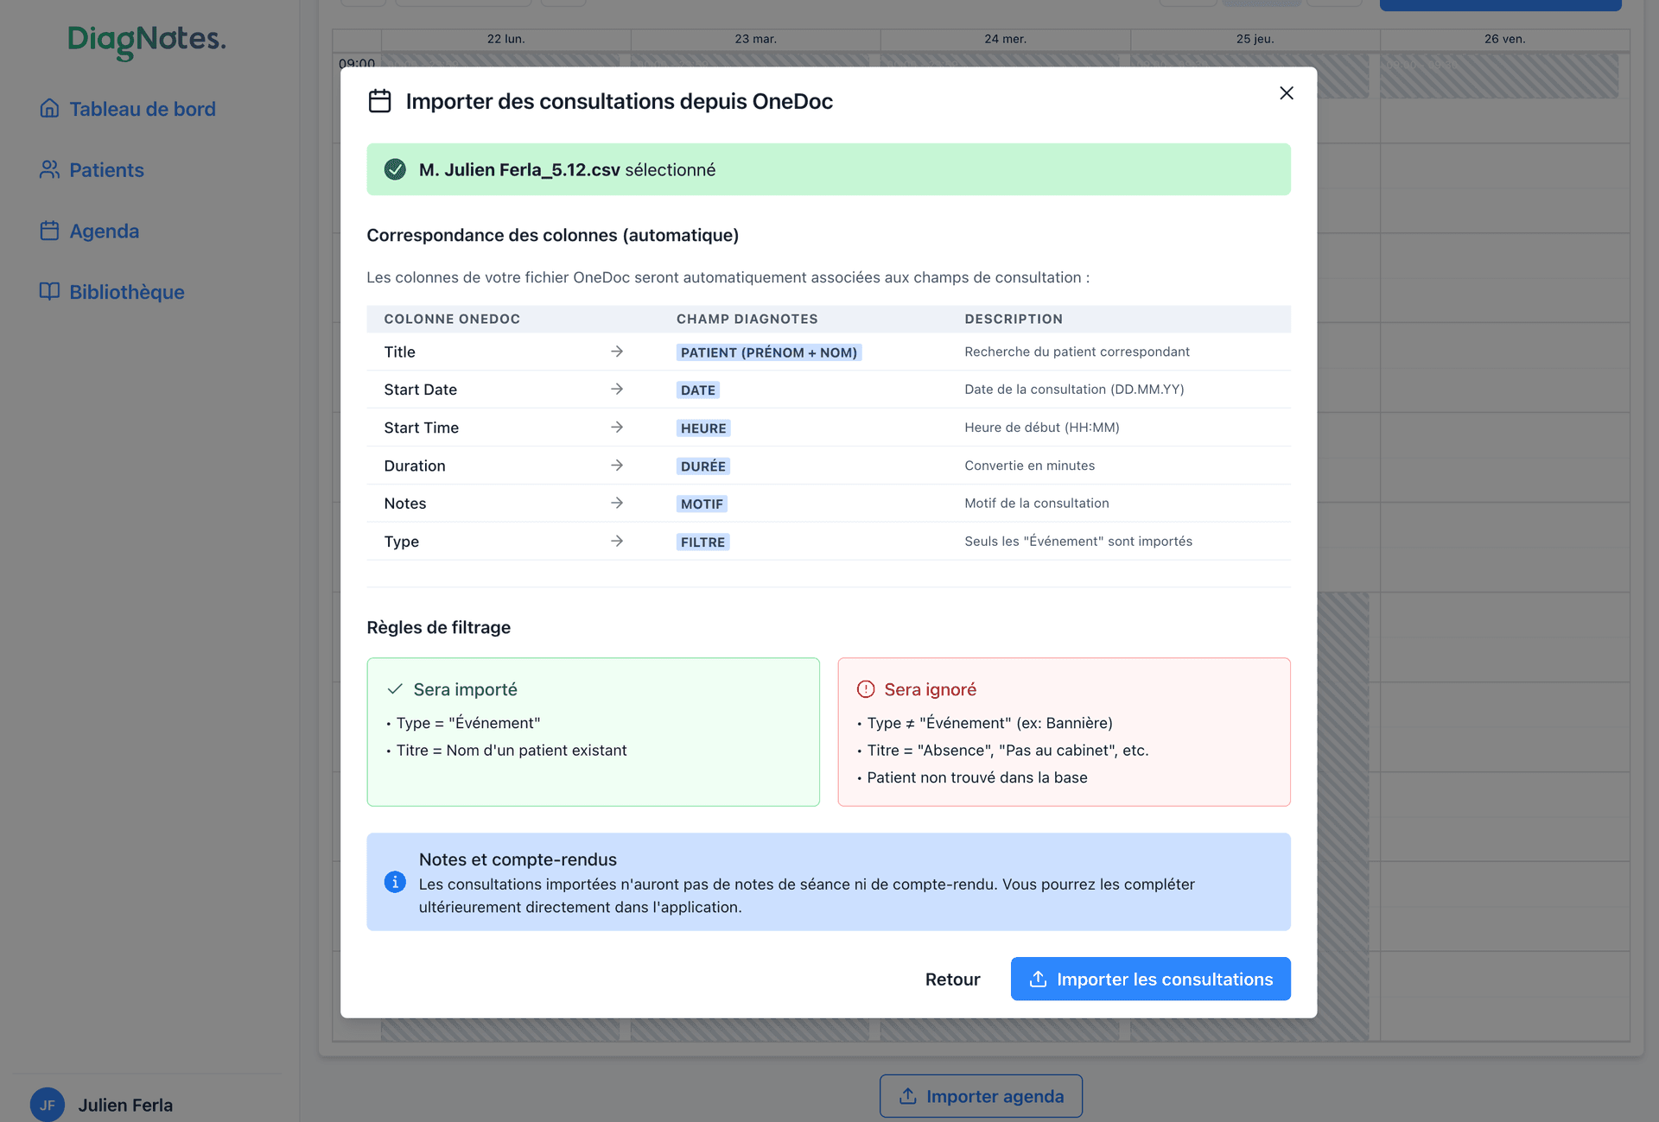The width and height of the screenshot is (1659, 1122).
Task: Click the calendar icon in dialog title
Action: (379, 101)
